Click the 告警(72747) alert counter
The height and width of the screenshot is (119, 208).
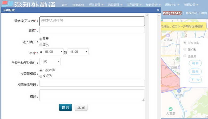tap(172, 13)
